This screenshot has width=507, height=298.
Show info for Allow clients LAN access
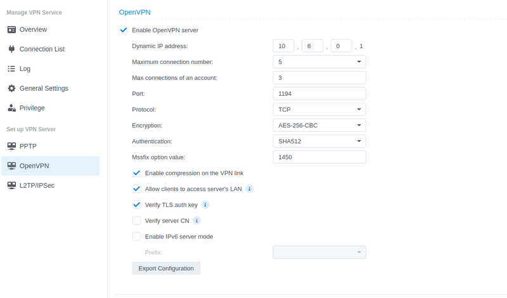pos(249,189)
